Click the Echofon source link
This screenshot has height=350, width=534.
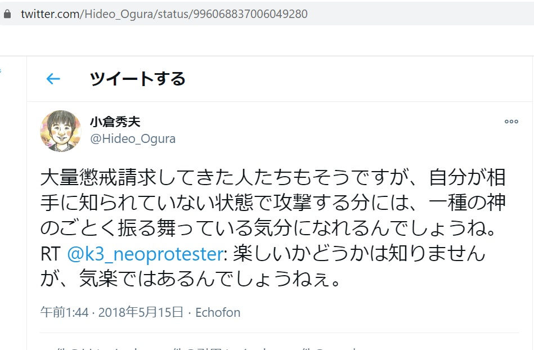[x=218, y=312]
